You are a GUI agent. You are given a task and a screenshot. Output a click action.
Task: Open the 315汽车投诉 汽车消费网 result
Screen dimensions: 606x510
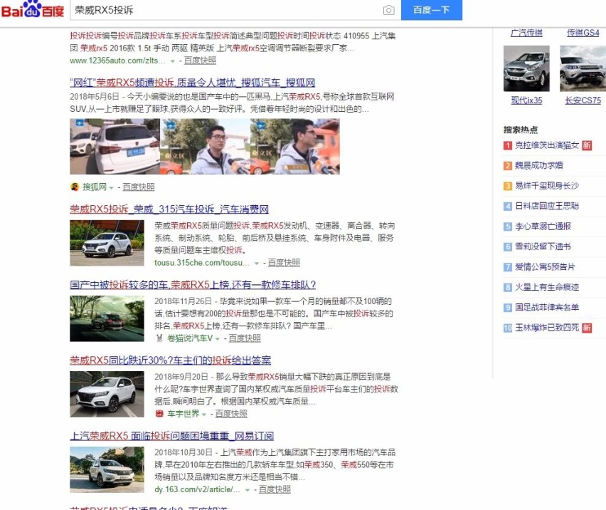169,209
